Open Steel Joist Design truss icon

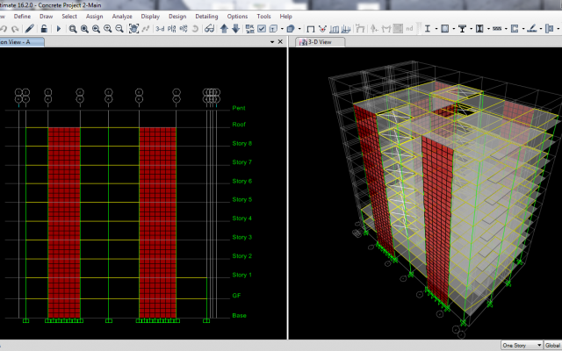coord(497,29)
